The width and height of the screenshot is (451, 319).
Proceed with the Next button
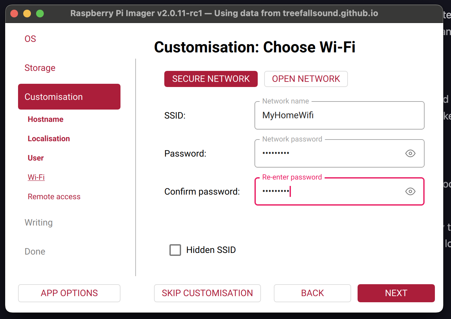click(396, 293)
